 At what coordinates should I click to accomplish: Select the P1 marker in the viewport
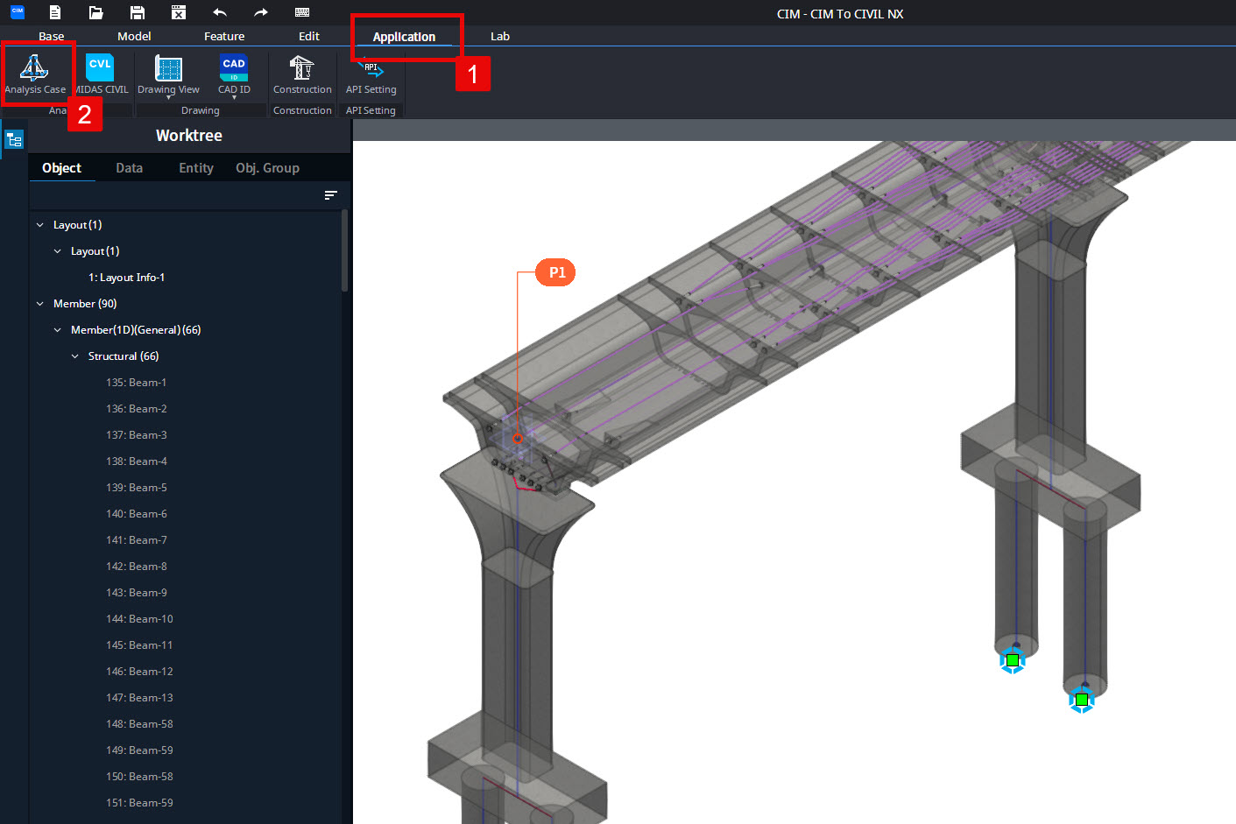pos(554,272)
